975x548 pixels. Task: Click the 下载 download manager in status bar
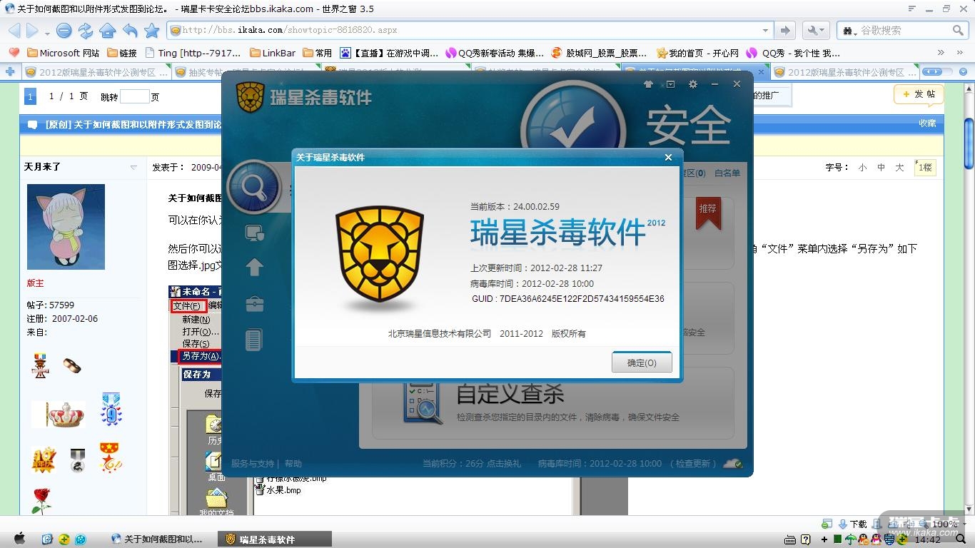pyautogui.click(x=853, y=524)
